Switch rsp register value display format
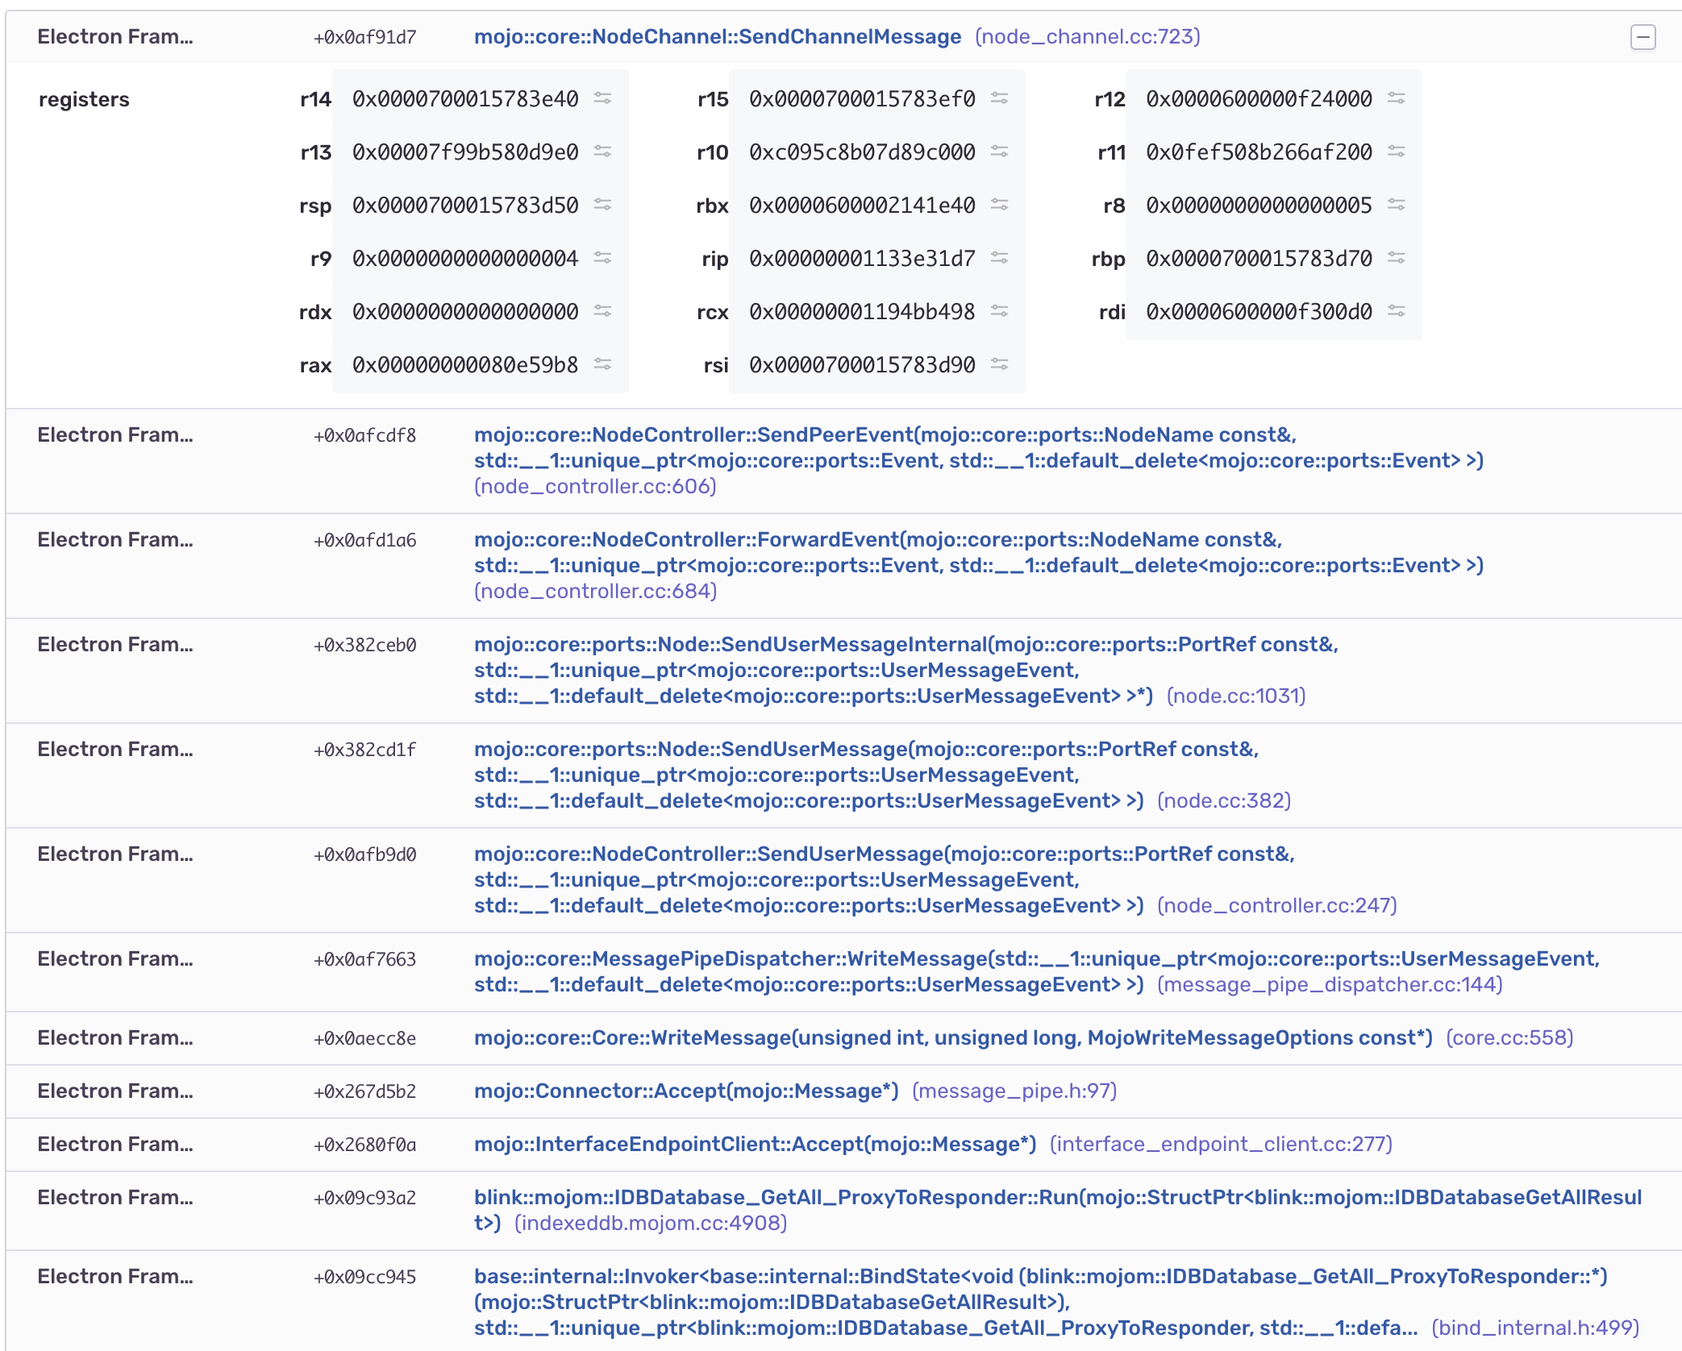Image resolution: width=1682 pixels, height=1351 pixels. [602, 205]
